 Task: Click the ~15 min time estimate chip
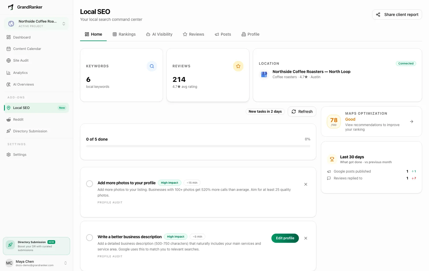(192, 183)
